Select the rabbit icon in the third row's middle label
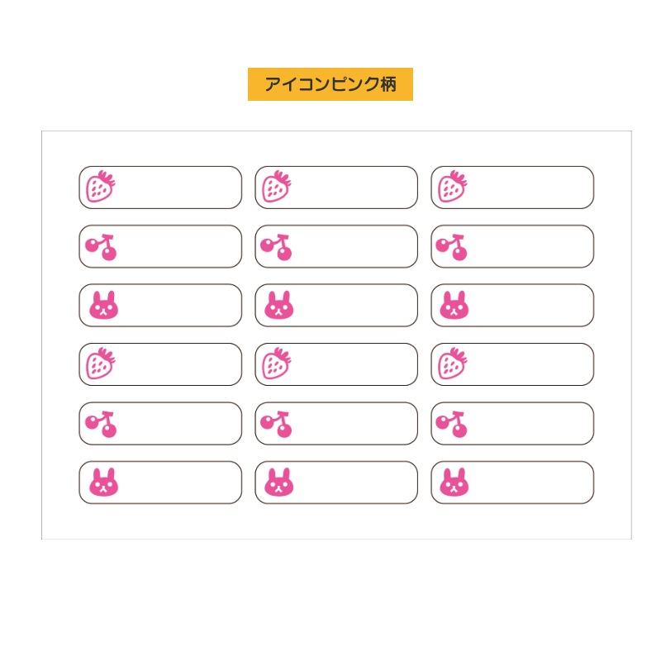 tap(279, 306)
